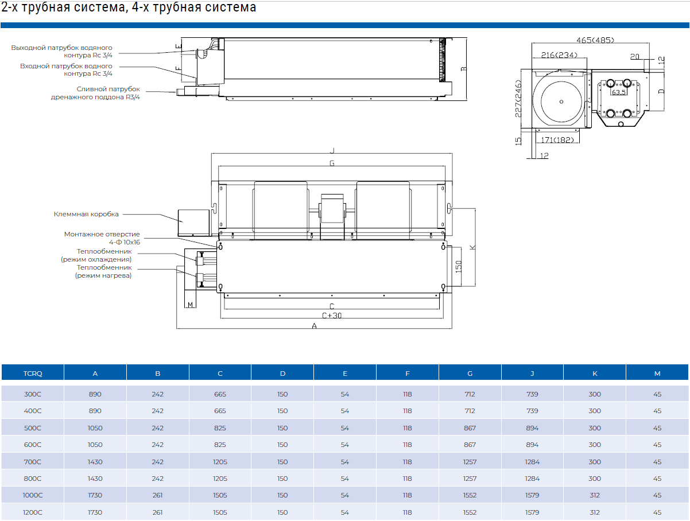Viewport: 690px width, 521px height.
Task: Select the Монтажное отверстие 4-Ф 10x16 label
Action: pos(102,238)
